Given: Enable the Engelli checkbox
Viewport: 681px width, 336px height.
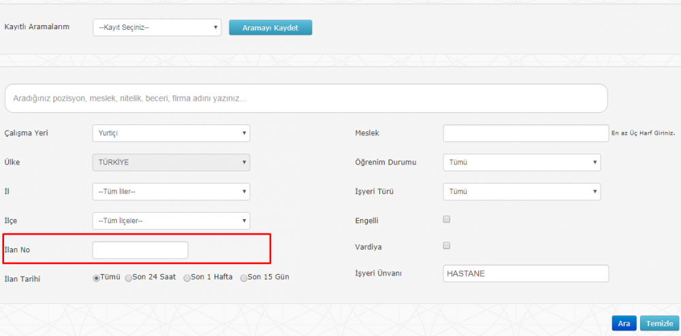Looking at the screenshot, I should pos(447,220).
